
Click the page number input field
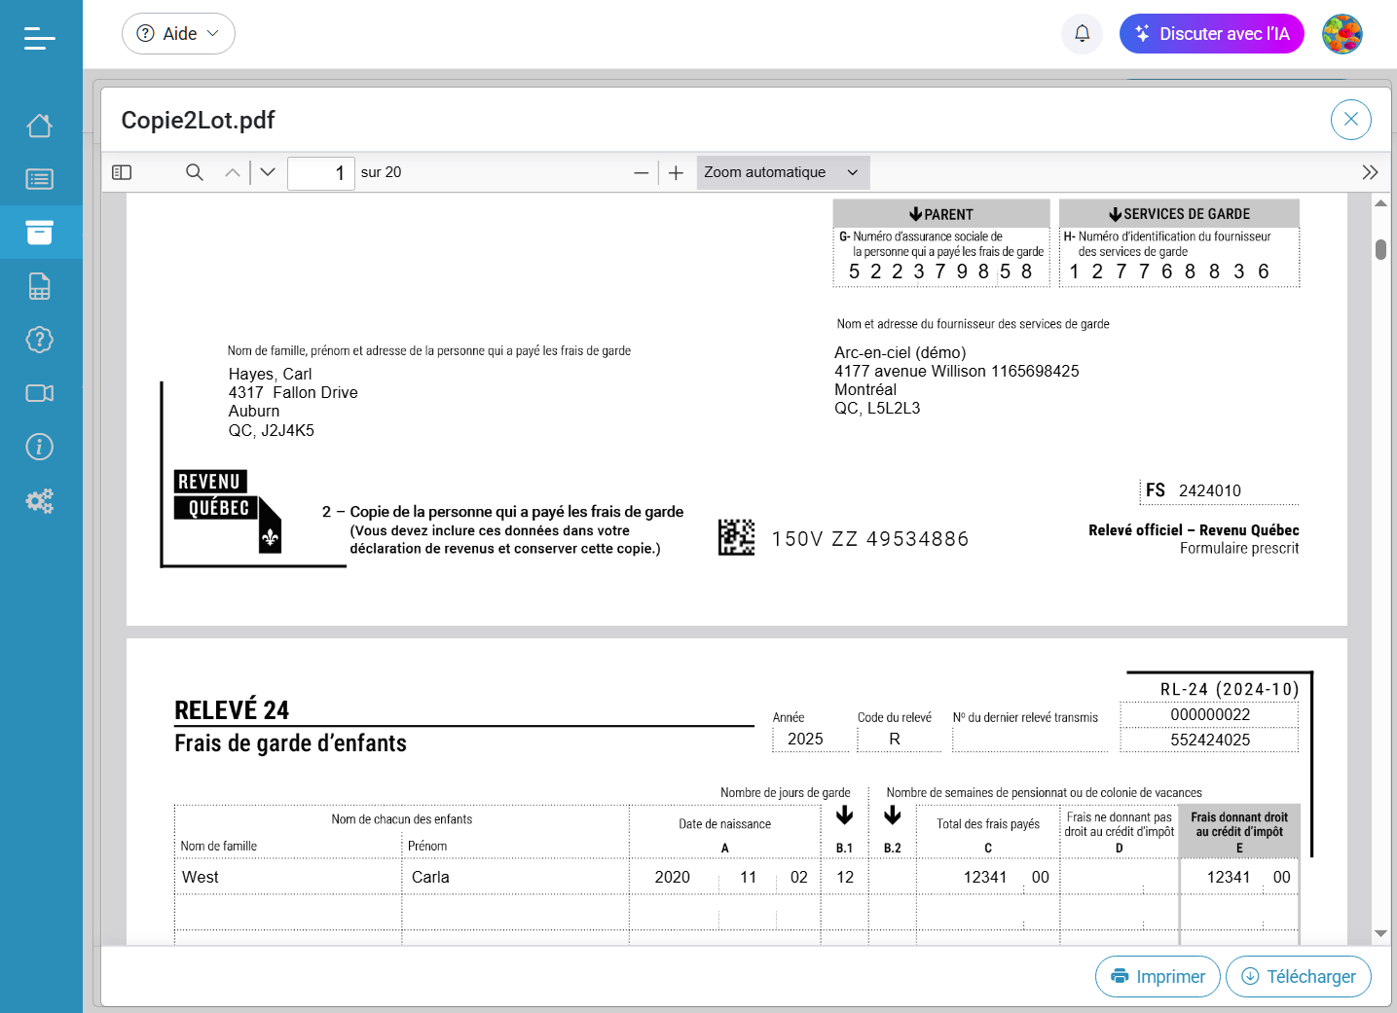[320, 173]
